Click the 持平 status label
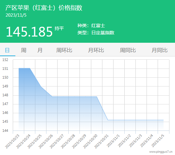This screenshot has height=155, width=175. [59, 28]
